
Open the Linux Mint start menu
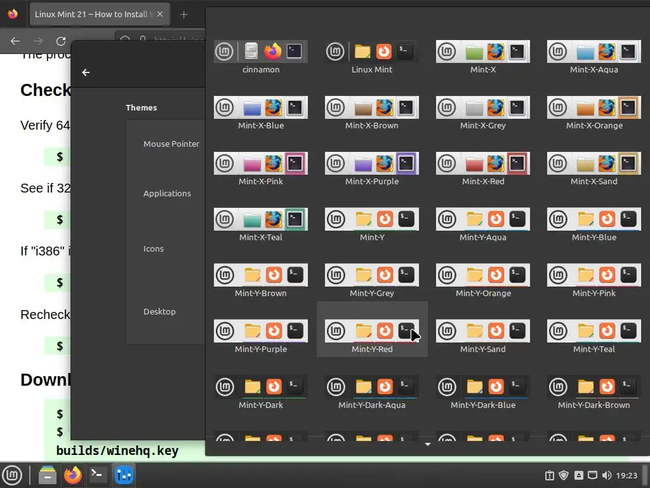point(13,475)
